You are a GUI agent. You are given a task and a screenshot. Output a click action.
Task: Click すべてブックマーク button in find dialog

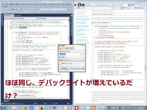pyautogui.click(x=78, y=68)
